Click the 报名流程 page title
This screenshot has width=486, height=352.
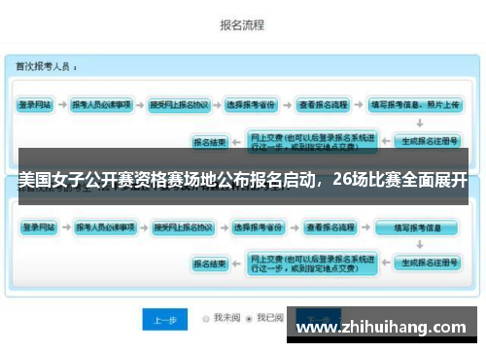coord(242,25)
